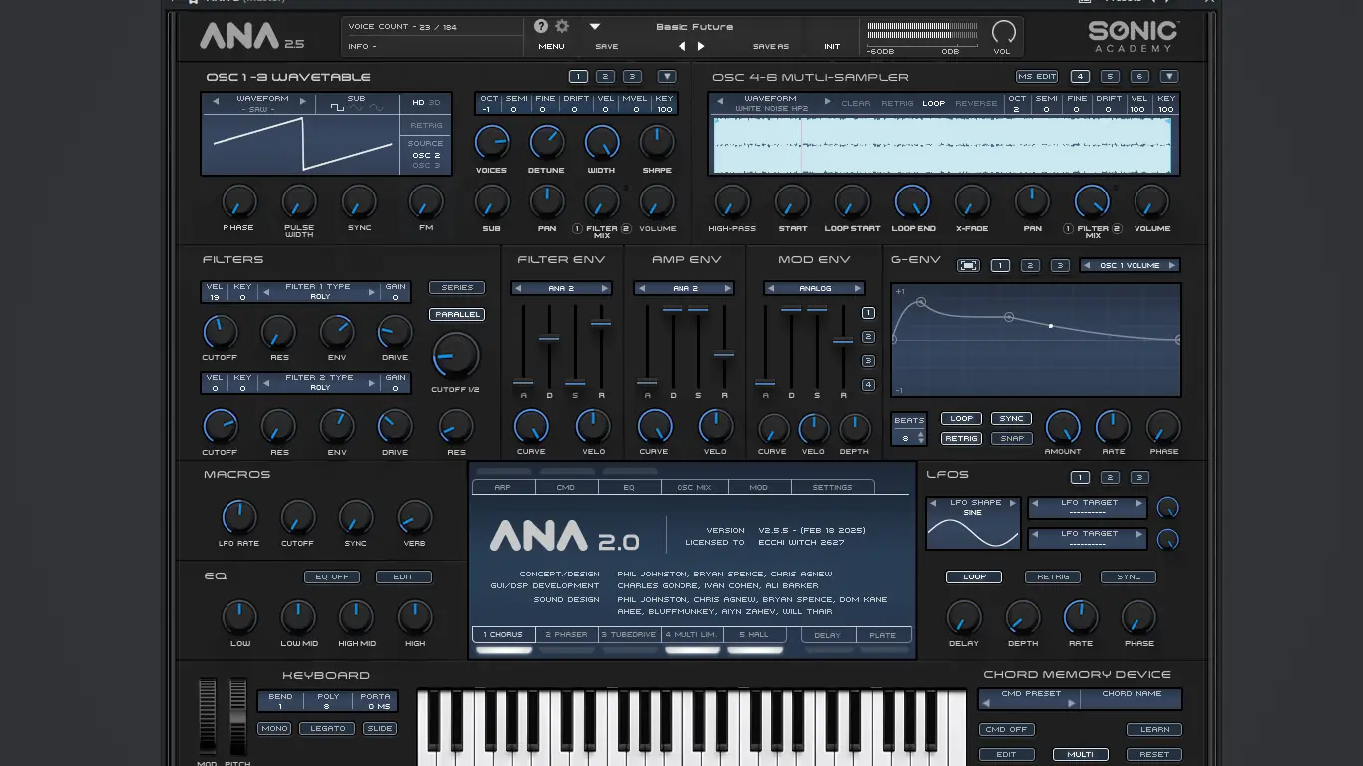This screenshot has width=1363, height=766.
Task: Open the SETTINGS tab
Action: pyautogui.click(x=832, y=487)
